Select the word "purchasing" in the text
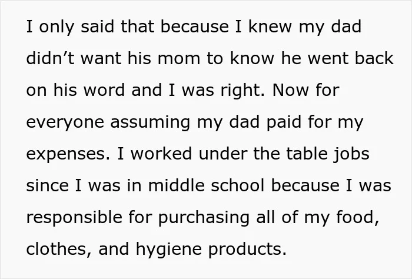412x279 pixels. coord(204,218)
